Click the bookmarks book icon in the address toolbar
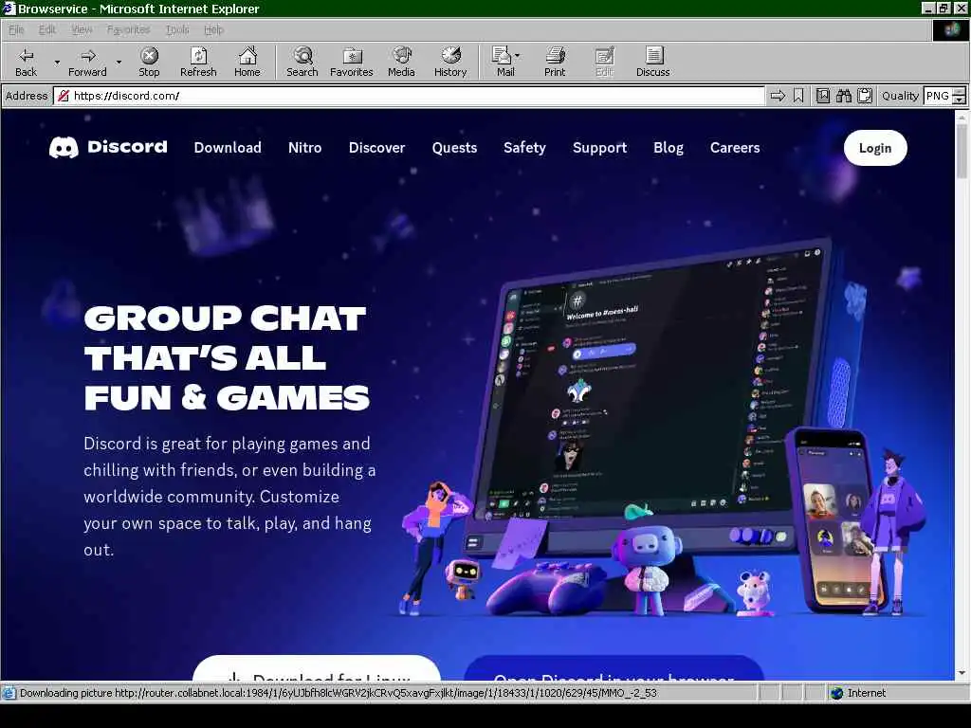 pos(822,96)
